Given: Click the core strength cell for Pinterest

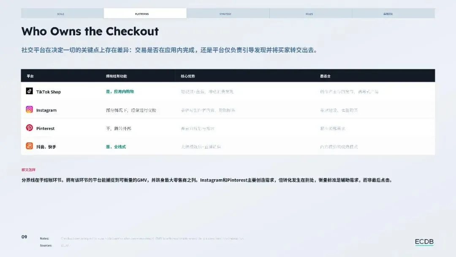Looking at the screenshot, I should pyautogui.click(x=198, y=128).
